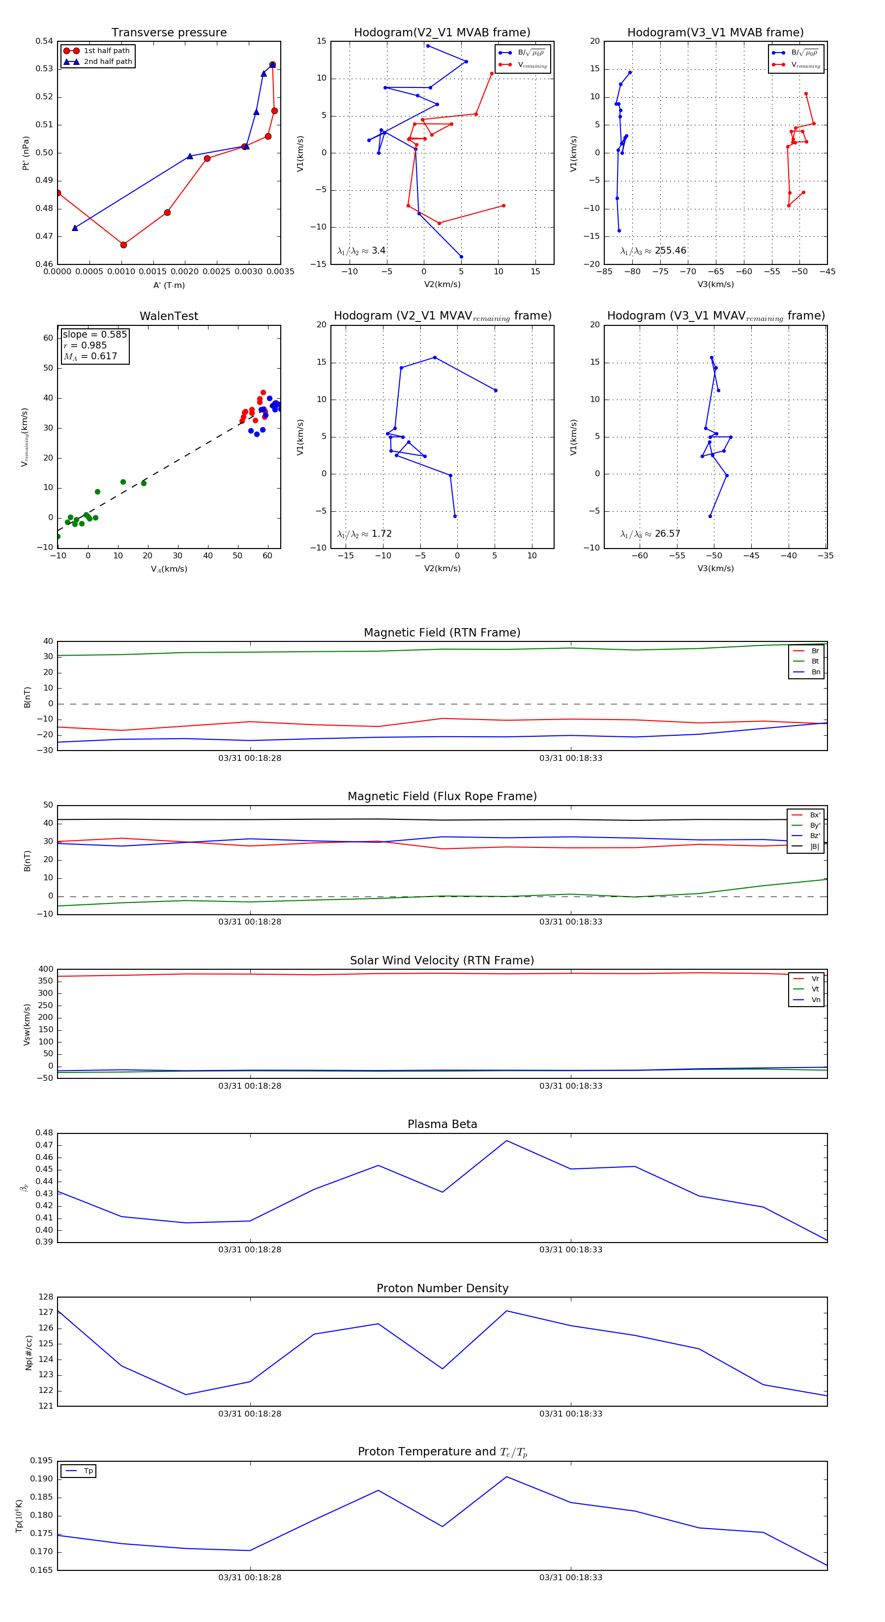Click the 'Tp(10^6K)' y-axis label
Viewport: 885px width, 1622px height.
click(x=19, y=1516)
